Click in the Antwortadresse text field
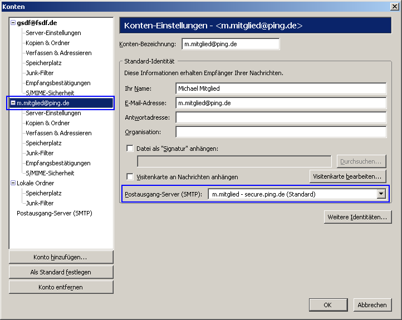402x320 pixels. click(x=281, y=117)
